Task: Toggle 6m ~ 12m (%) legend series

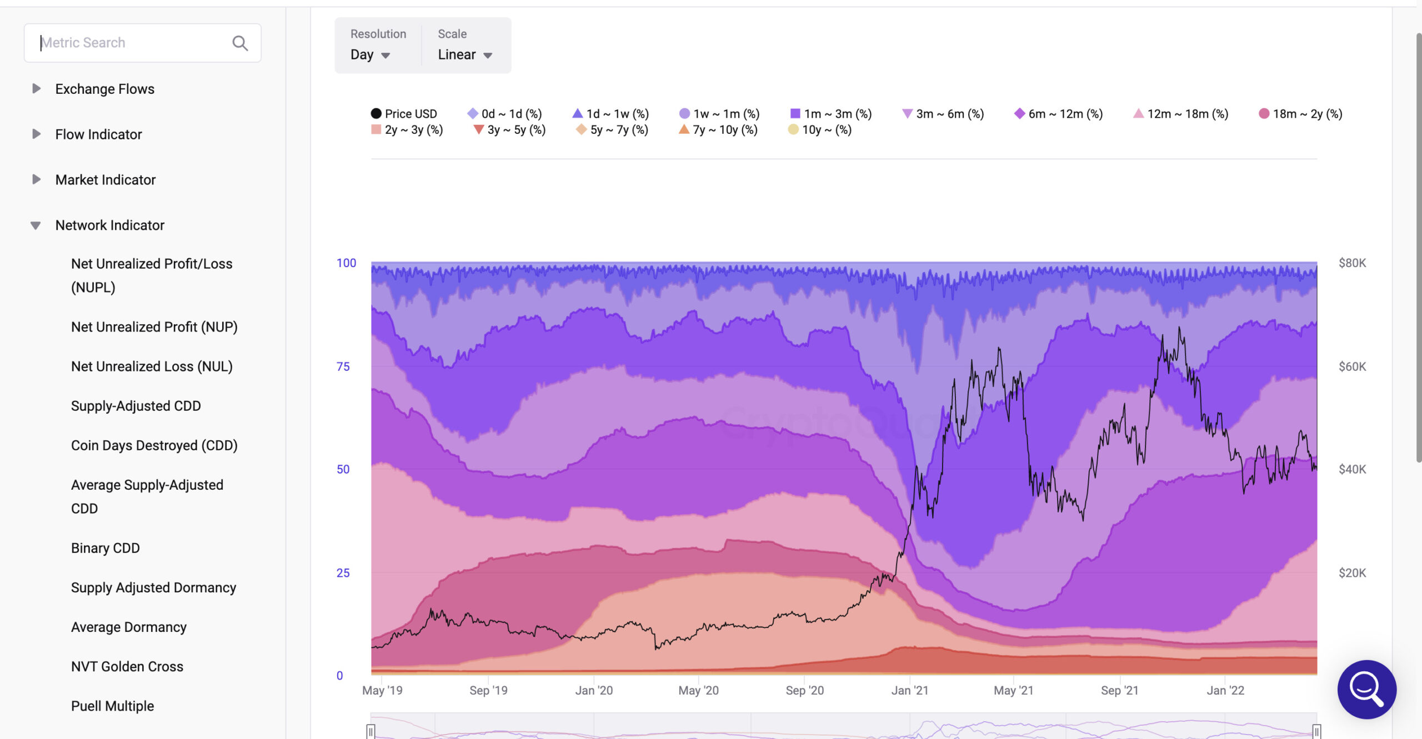Action: pyautogui.click(x=1058, y=113)
